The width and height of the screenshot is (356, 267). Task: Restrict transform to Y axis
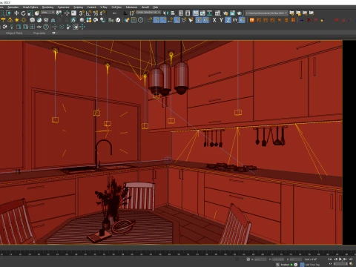point(221,20)
